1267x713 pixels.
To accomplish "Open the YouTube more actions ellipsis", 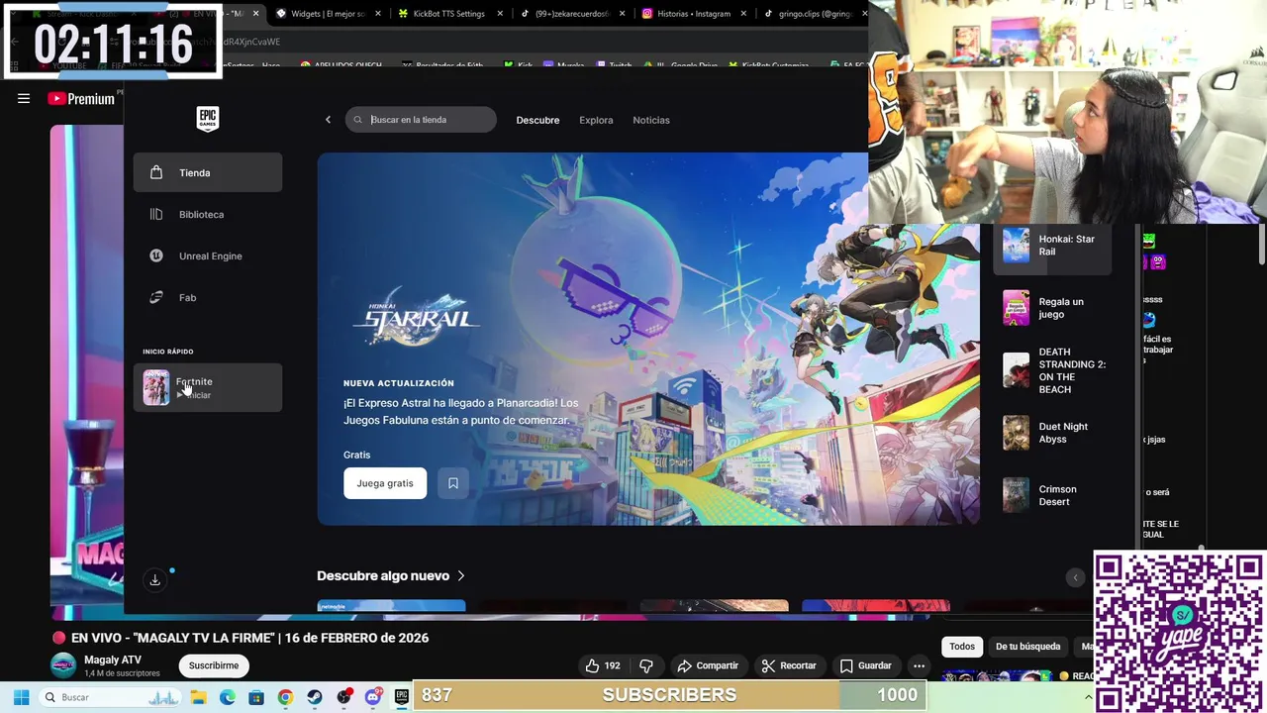I will click(919, 665).
